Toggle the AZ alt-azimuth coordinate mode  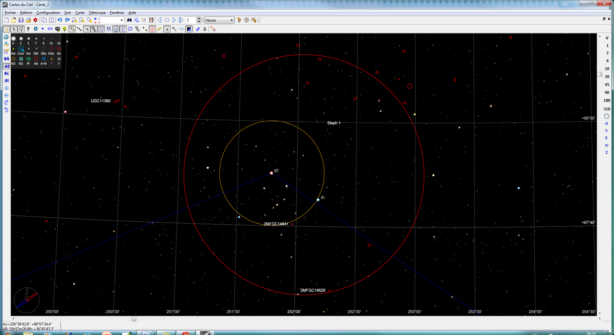(6, 66)
